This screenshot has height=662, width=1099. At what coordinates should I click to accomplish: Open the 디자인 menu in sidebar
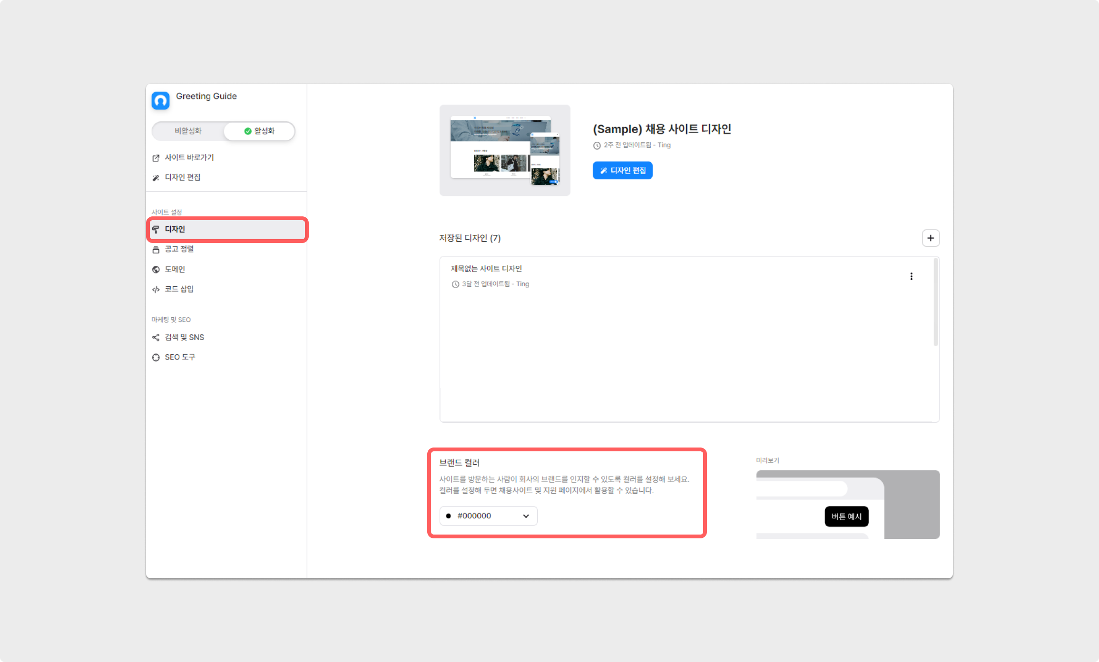click(227, 230)
